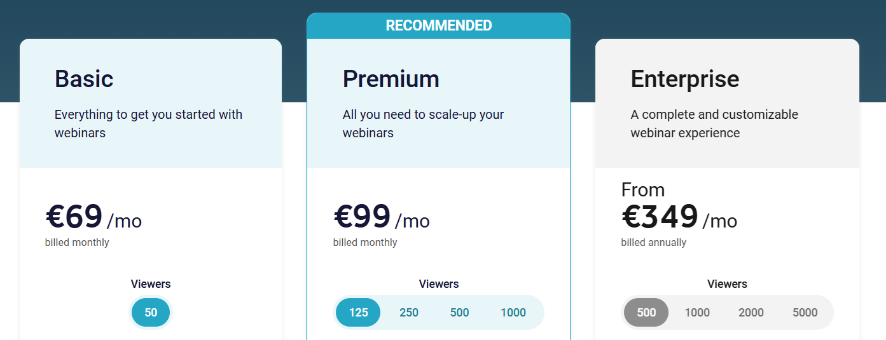Click the Enterprise plan title
Viewport: 886px width, 340px height.
click(684, 79)
